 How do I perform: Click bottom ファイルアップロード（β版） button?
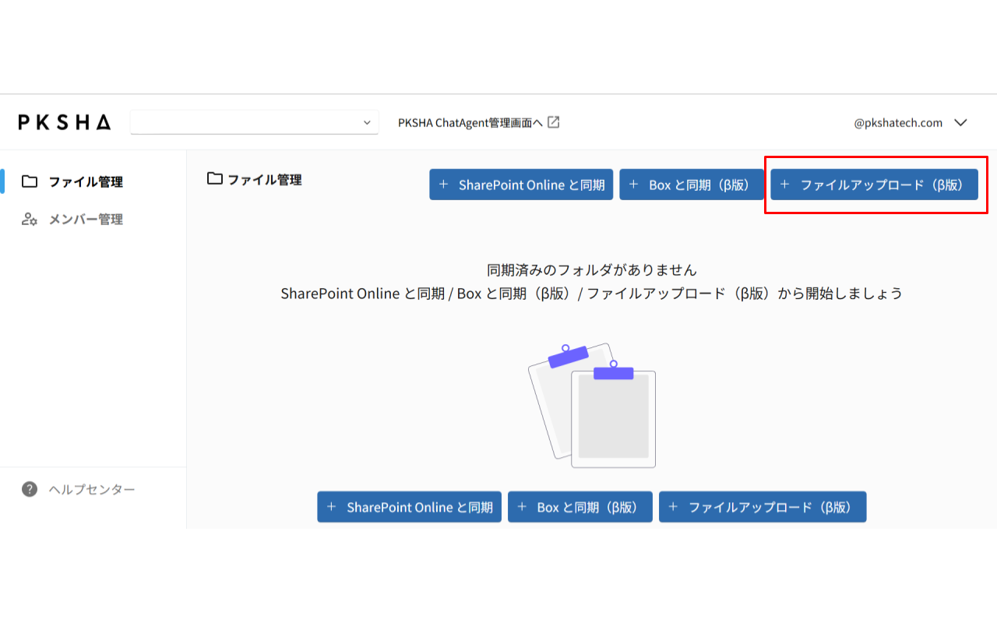[x=763, y=507]
